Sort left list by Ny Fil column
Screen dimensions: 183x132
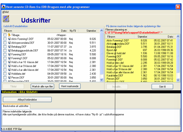coord(73,31)
